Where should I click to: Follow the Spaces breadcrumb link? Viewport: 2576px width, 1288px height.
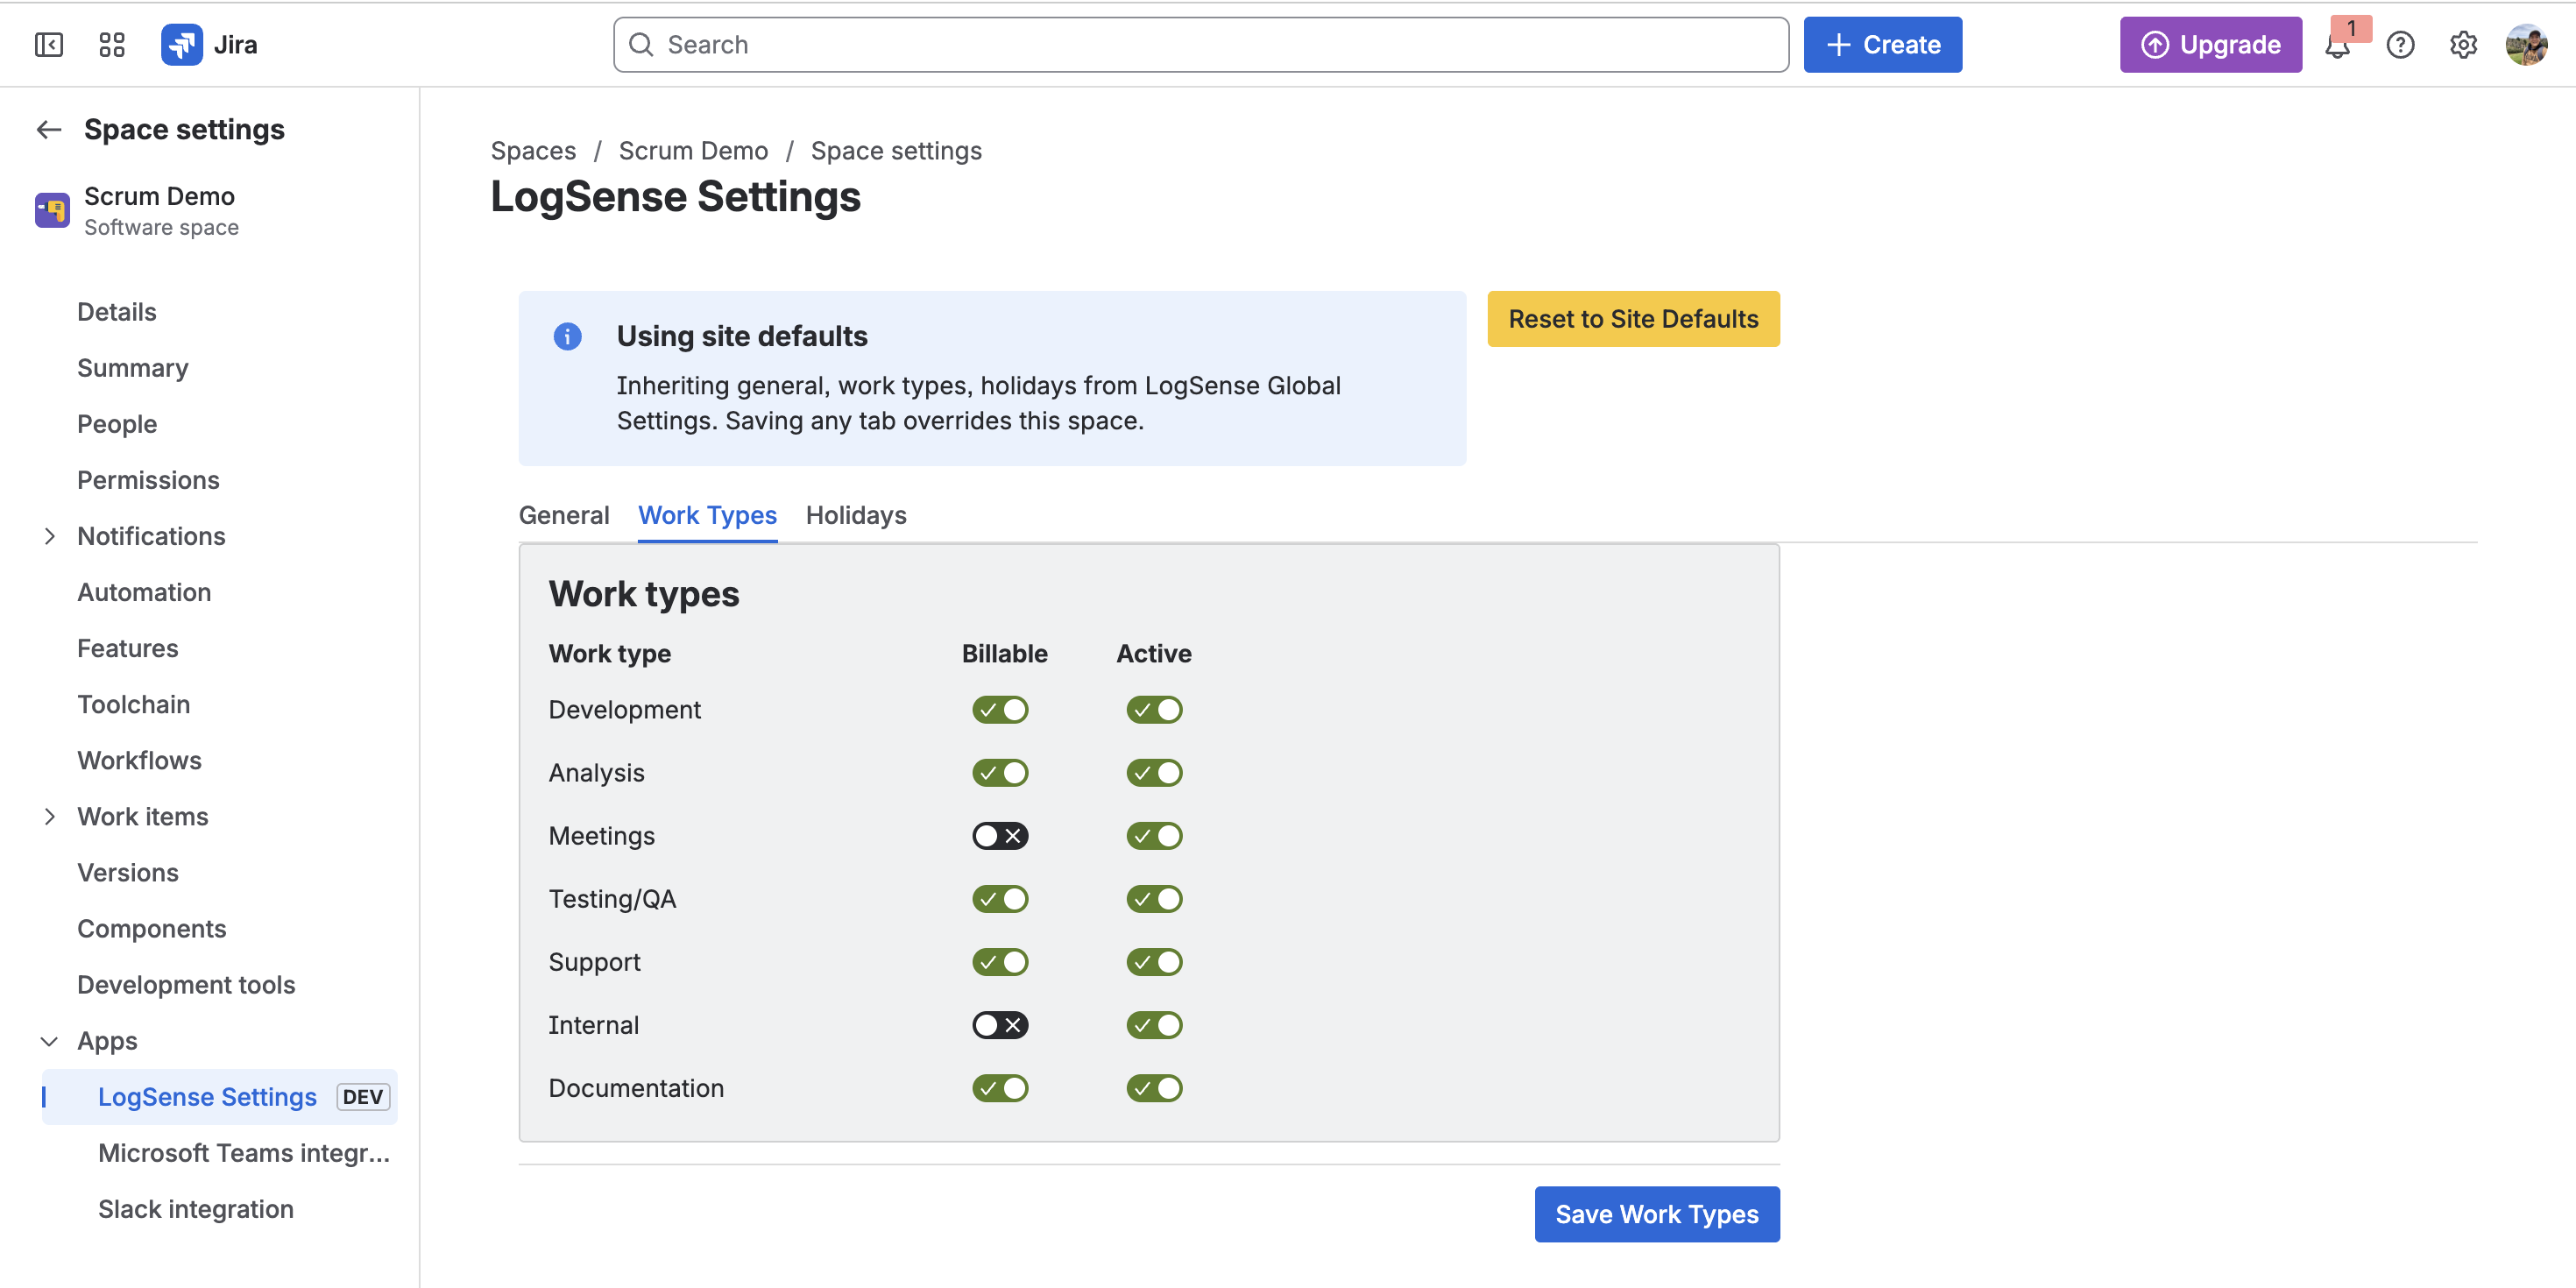533,150
